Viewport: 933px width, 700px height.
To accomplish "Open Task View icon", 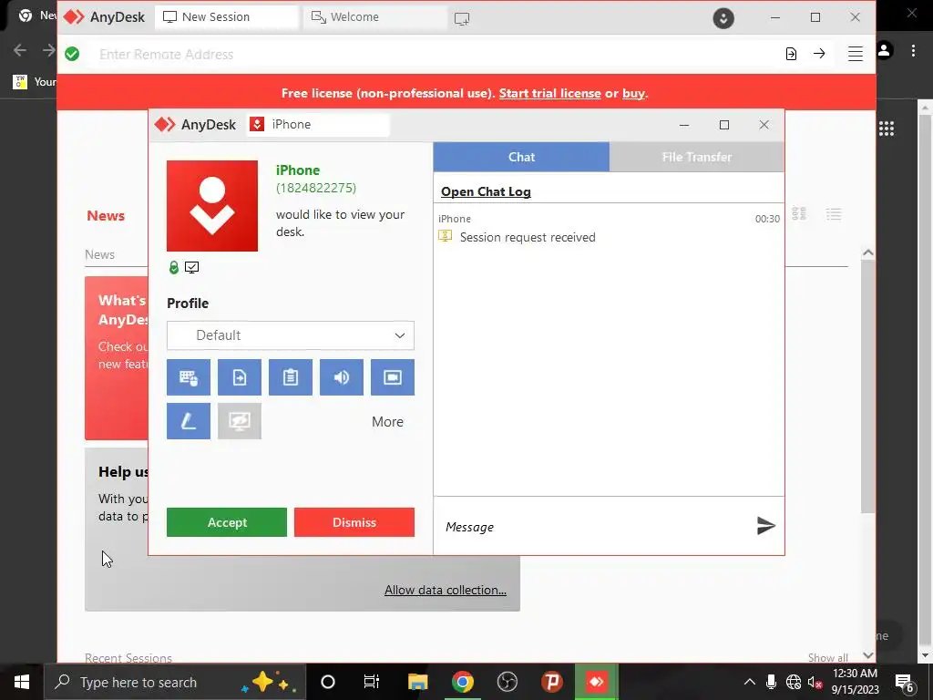I will click(x=372, y=682).
